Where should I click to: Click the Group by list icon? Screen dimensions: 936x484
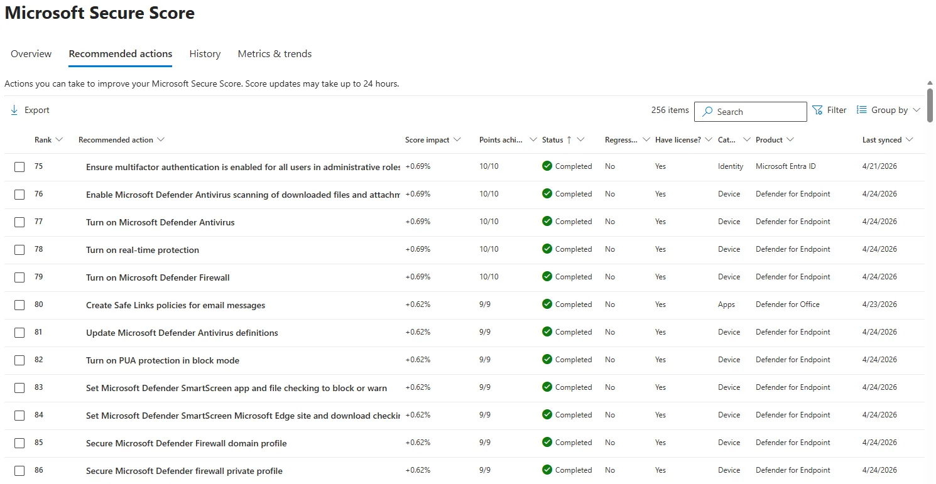point(862,110)
